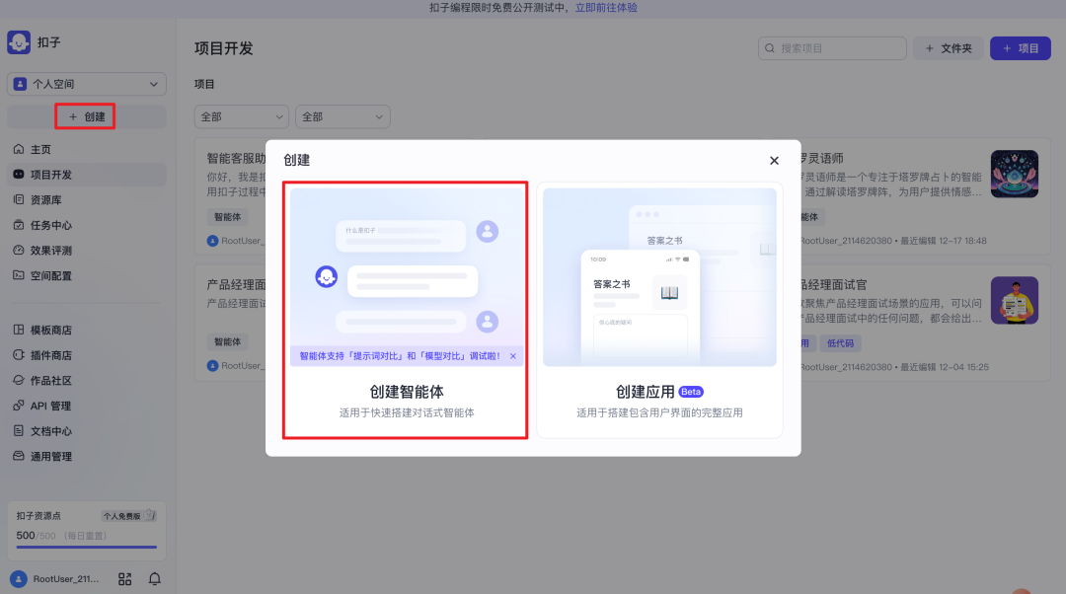Click the 任务中心 calendar icon

19,225
